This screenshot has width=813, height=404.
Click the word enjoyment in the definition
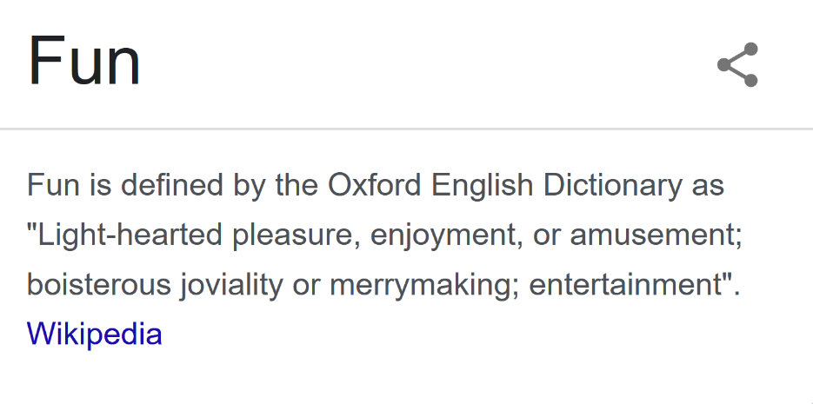[442, 235]
